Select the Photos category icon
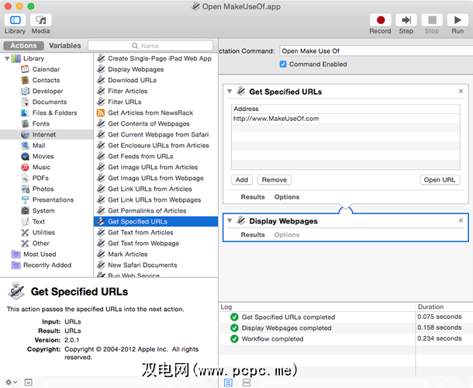 [x=25, y=189]
